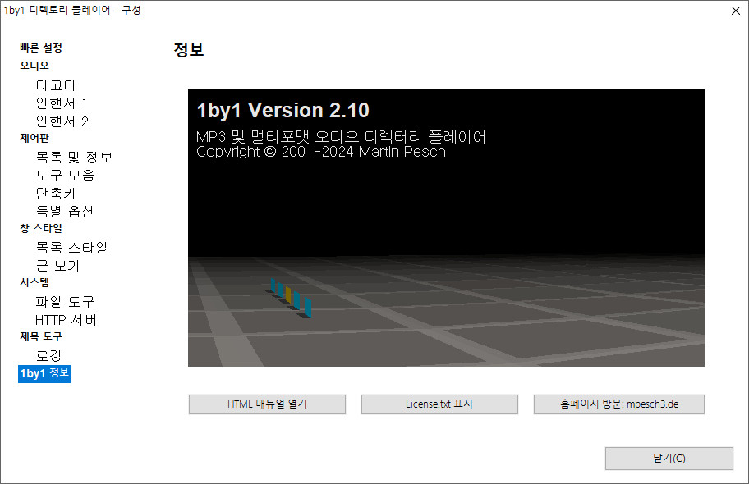
Task: Close dialog with 닫기(C) button
Action: [669, 459]
